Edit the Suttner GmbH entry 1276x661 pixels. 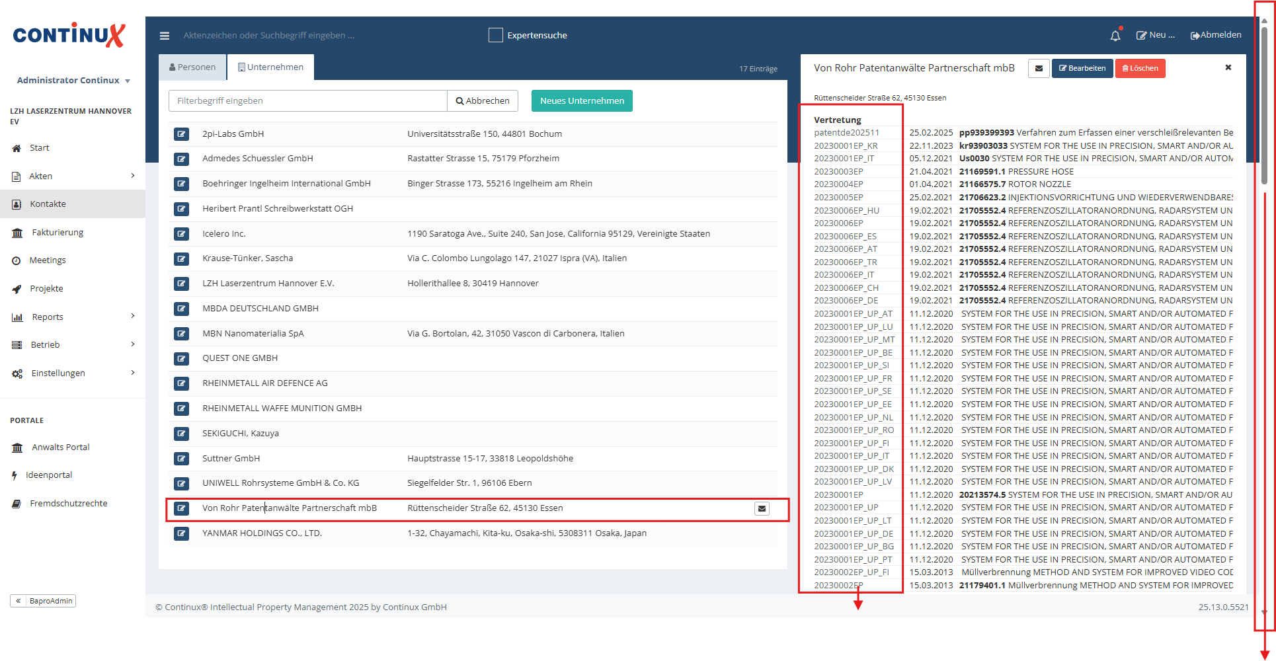pos(181,459)
